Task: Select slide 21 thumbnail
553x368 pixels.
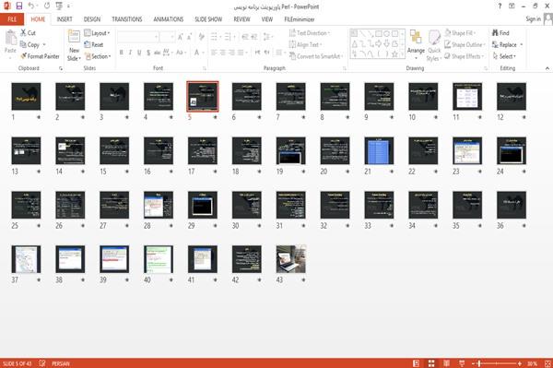Action: pyautogui.click(x=379, y=150)
